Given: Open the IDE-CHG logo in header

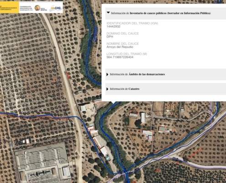Looking at the screenshot, I should pyautogui.click(x=56, y=8).
